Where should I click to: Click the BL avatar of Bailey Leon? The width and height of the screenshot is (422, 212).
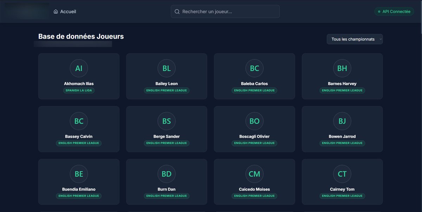(x=167, y=68)
